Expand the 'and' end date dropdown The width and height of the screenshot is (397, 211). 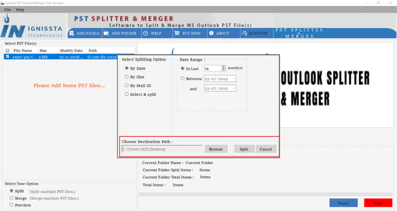click(x=234, y=88)
